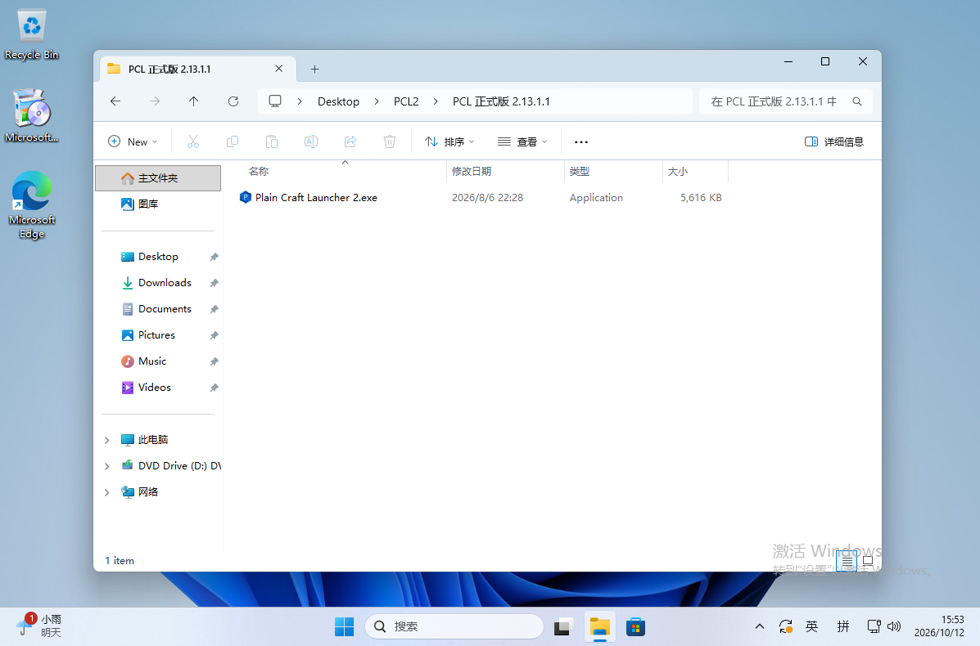Click the Rename icon in toolbar
Screen dimensions: 980x646
pyautogui.click(x=310, y=141)
